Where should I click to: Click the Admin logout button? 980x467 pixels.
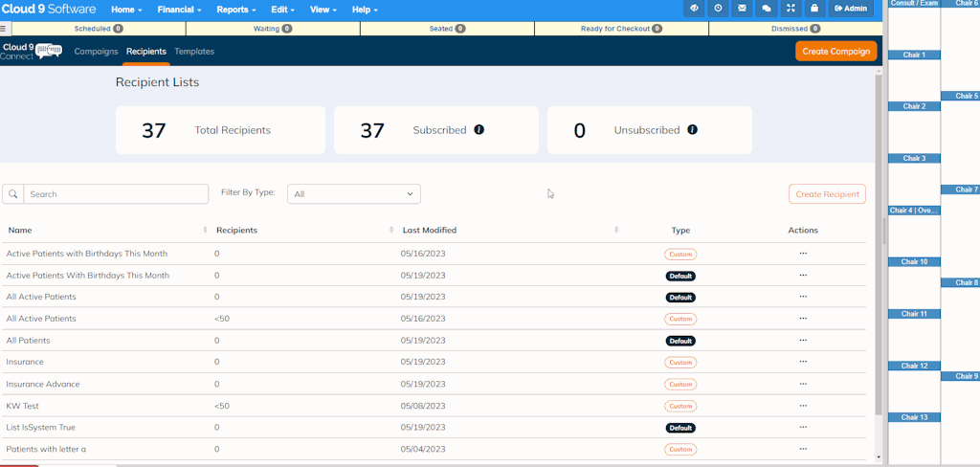(851, 9)
